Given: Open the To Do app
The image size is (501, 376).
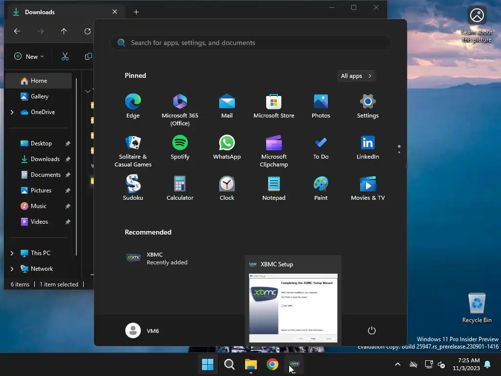Looking at the screenshot, I should [321, 147].
